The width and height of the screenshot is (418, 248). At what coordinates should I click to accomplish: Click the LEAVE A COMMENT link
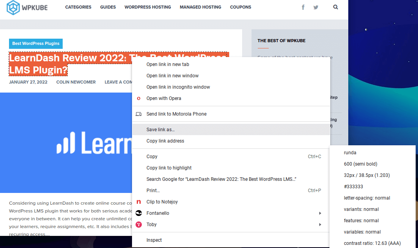[x=118, y=82]
